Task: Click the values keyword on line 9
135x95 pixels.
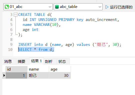Action: [x=83, y=45]
